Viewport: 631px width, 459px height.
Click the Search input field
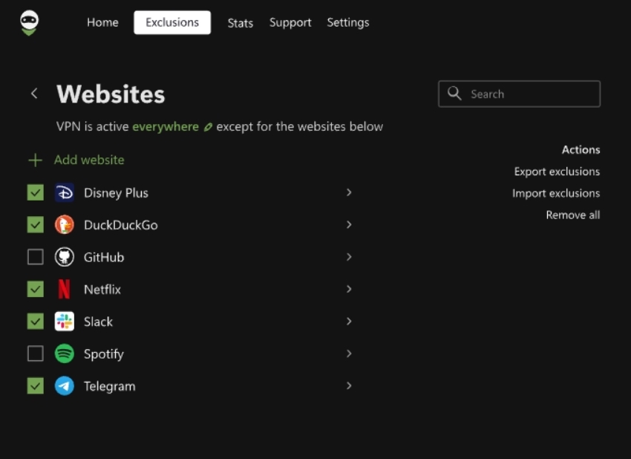click(x=527, y=94)
